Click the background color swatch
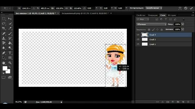 tap(8, 72)
